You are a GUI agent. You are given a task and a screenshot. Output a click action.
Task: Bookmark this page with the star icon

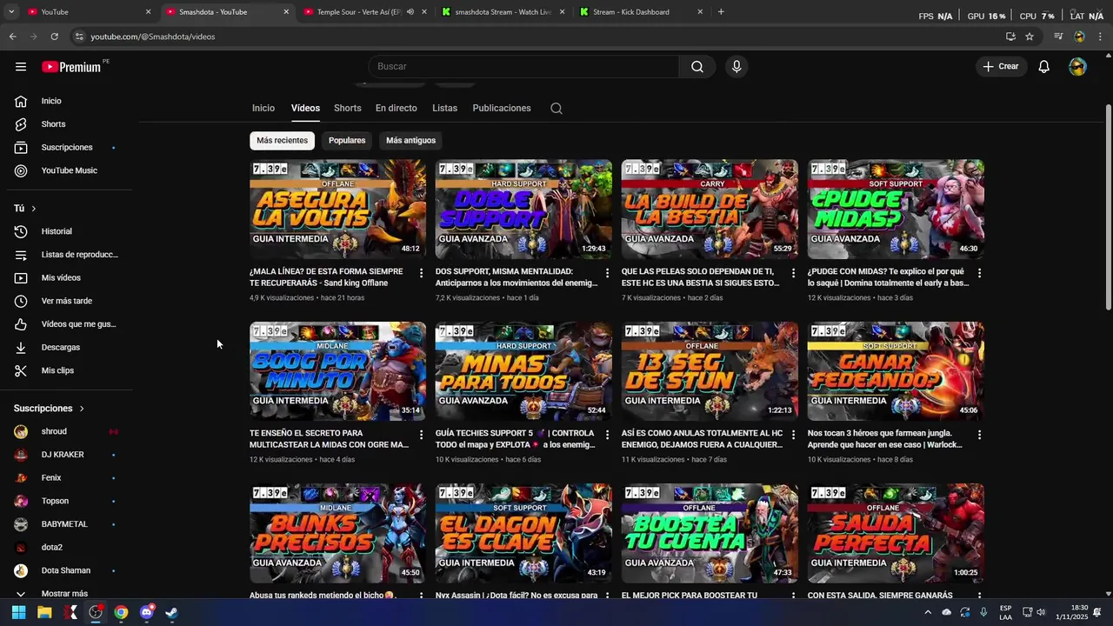click(1030, 37)
